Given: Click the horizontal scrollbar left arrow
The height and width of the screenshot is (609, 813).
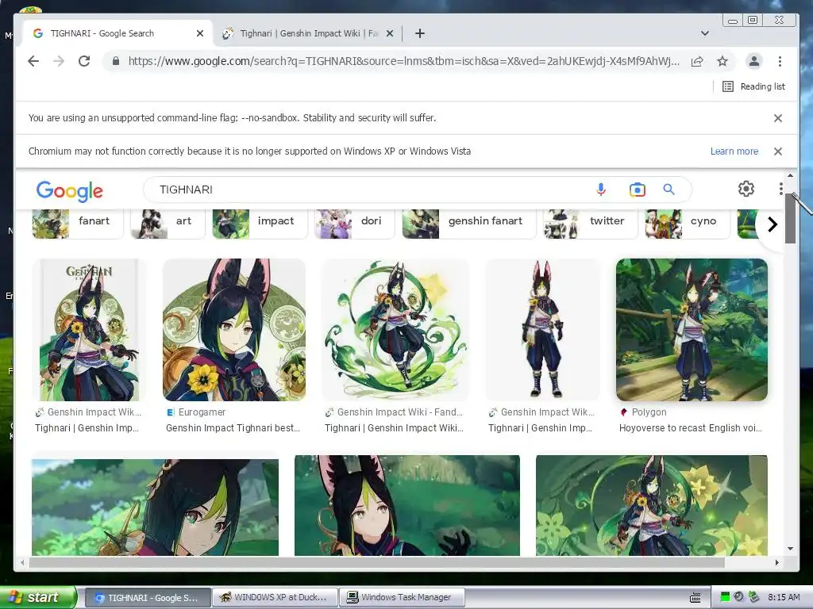Looking at the screenshot, I should 22,562.
